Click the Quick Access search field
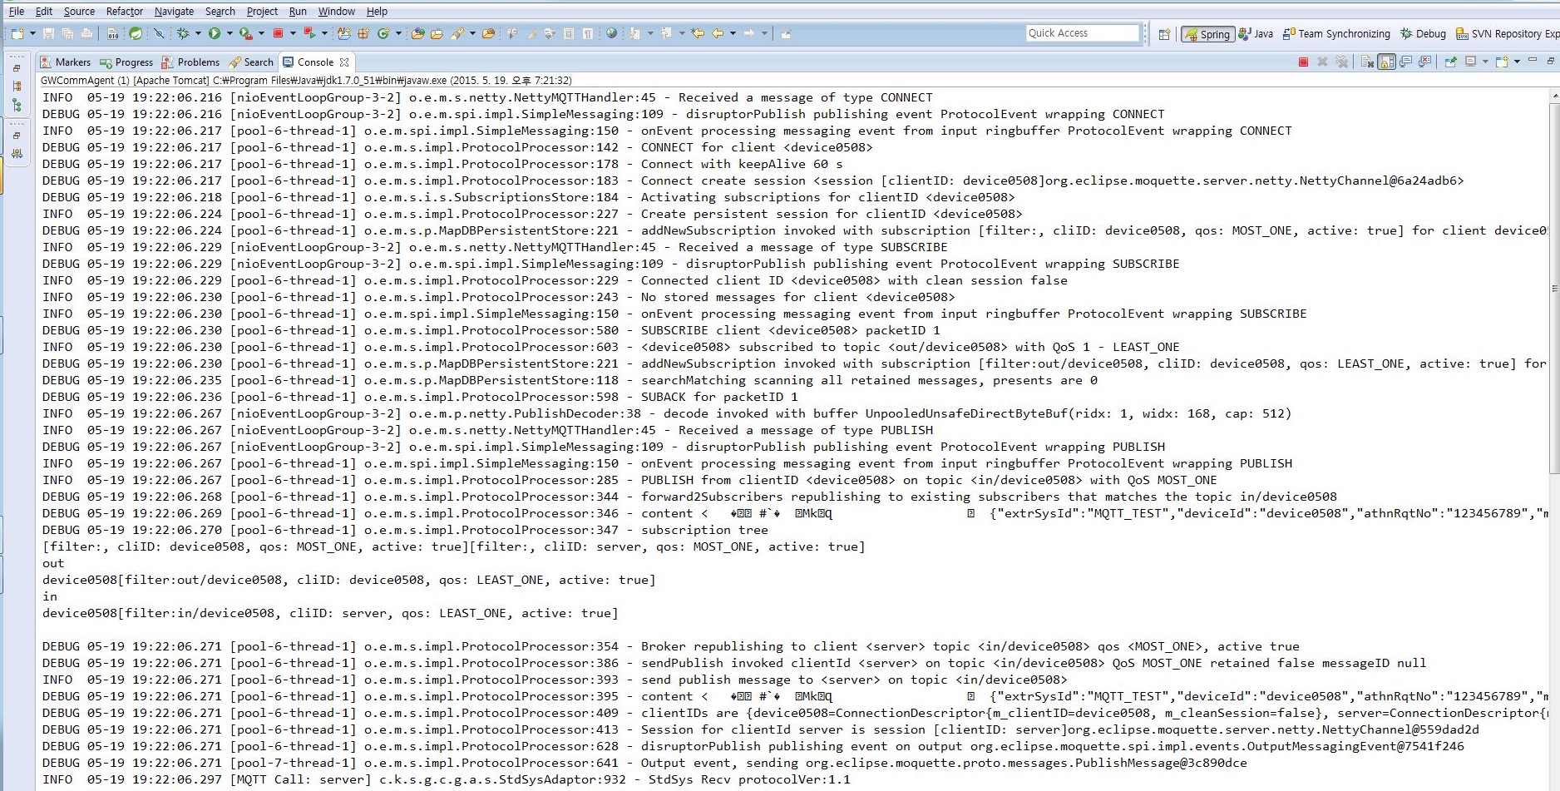1560x791 pixels. (x=1082, y=33)
